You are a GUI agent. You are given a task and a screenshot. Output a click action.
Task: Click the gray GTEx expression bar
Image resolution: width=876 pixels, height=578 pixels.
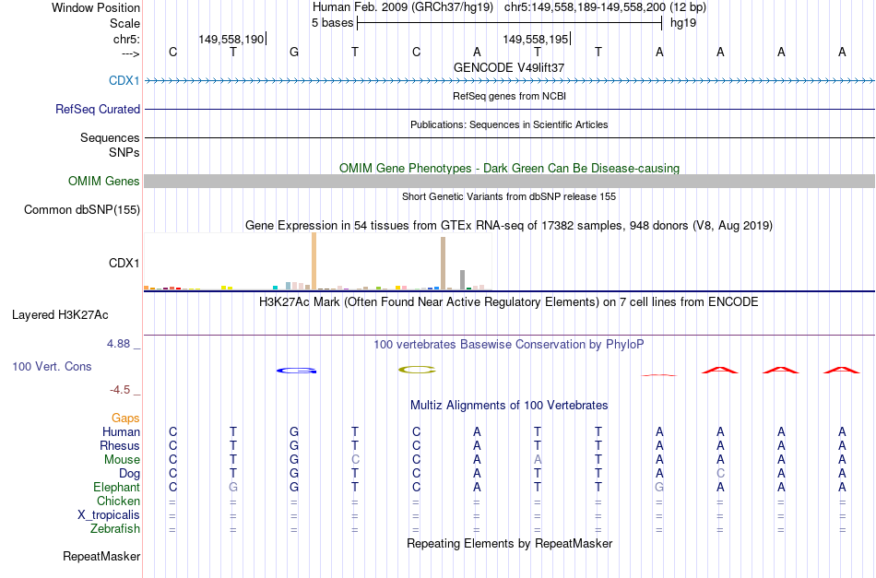(x=463, y=280)
